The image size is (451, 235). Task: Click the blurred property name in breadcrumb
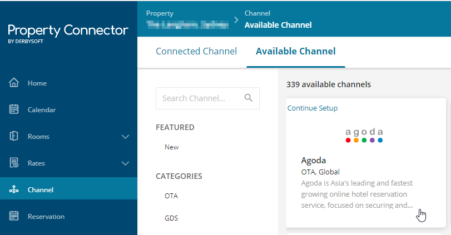(187, 25)
